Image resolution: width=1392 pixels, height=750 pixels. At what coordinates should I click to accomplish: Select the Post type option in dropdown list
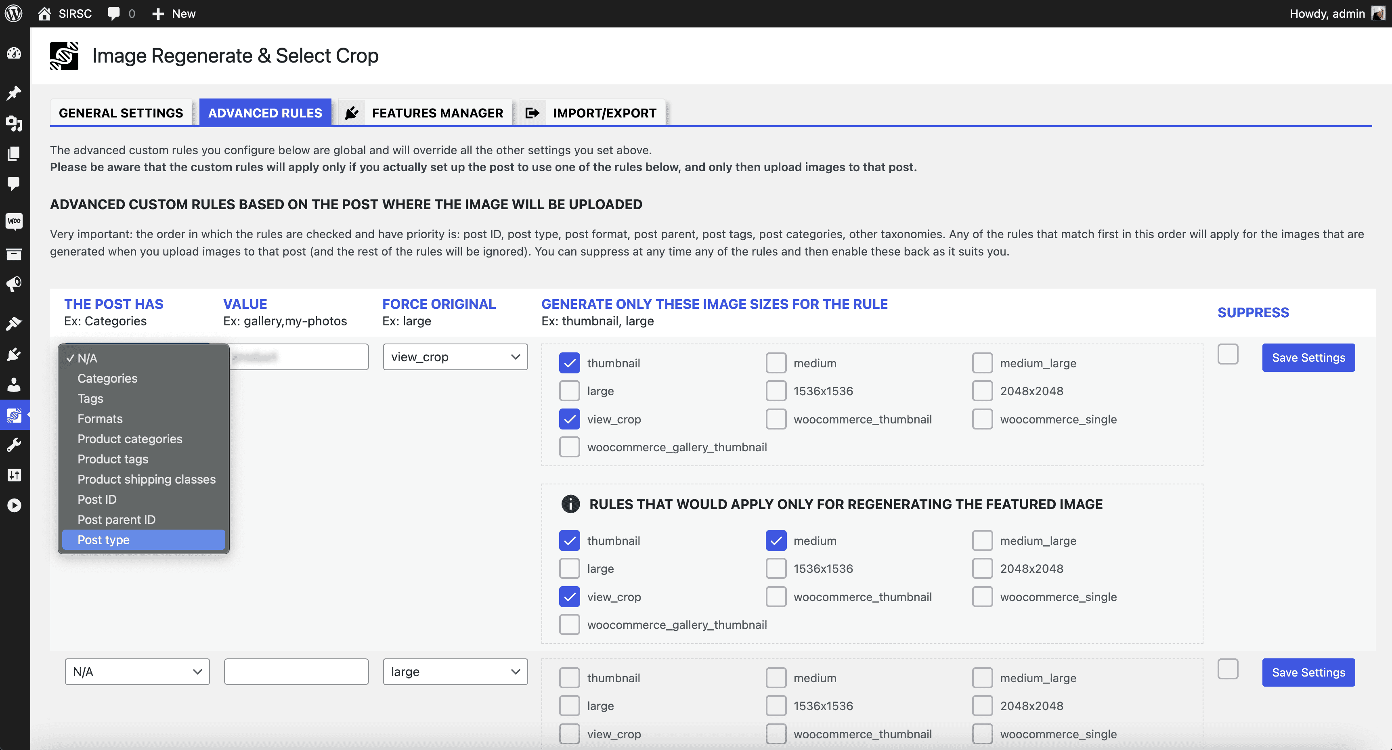click(103, 538)
